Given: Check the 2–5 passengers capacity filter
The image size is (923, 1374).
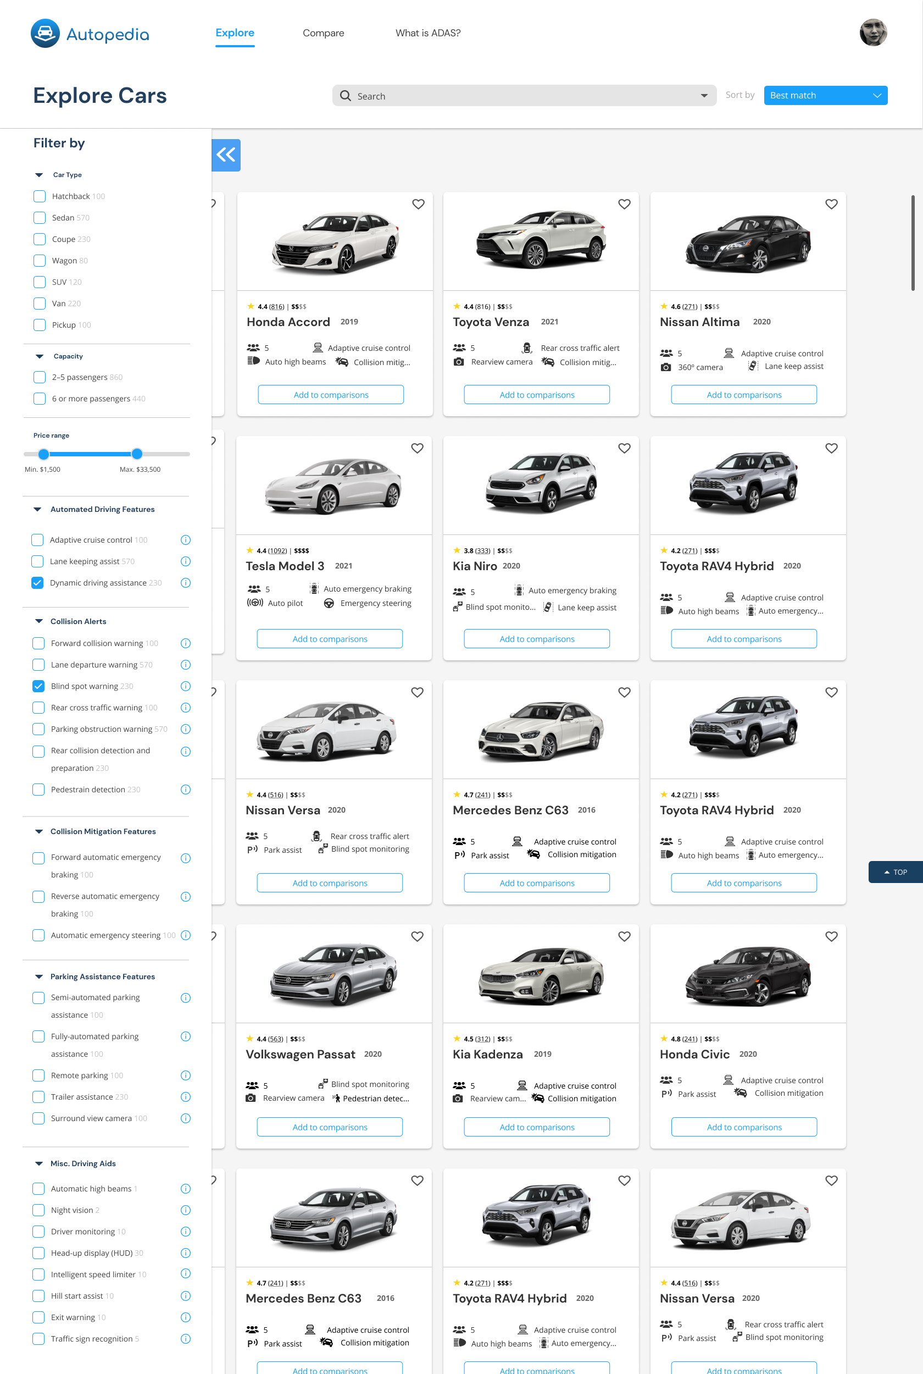Looking at the screenshot, I should [x=40, y=377].
